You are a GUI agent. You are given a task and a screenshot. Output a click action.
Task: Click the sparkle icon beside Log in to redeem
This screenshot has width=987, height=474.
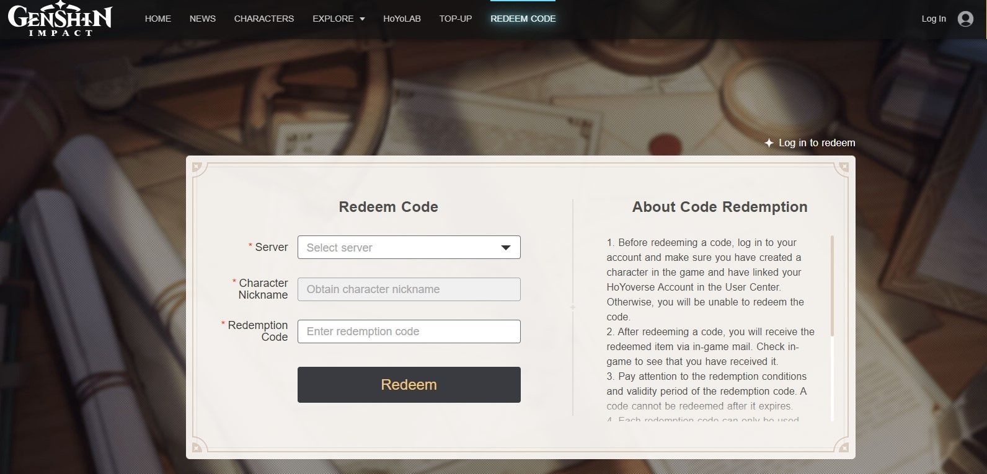click(x=769, y=143)
